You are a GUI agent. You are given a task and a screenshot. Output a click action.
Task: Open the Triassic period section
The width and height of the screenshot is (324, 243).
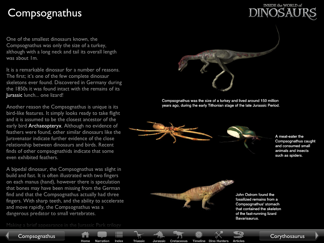[x=139, y=237]
